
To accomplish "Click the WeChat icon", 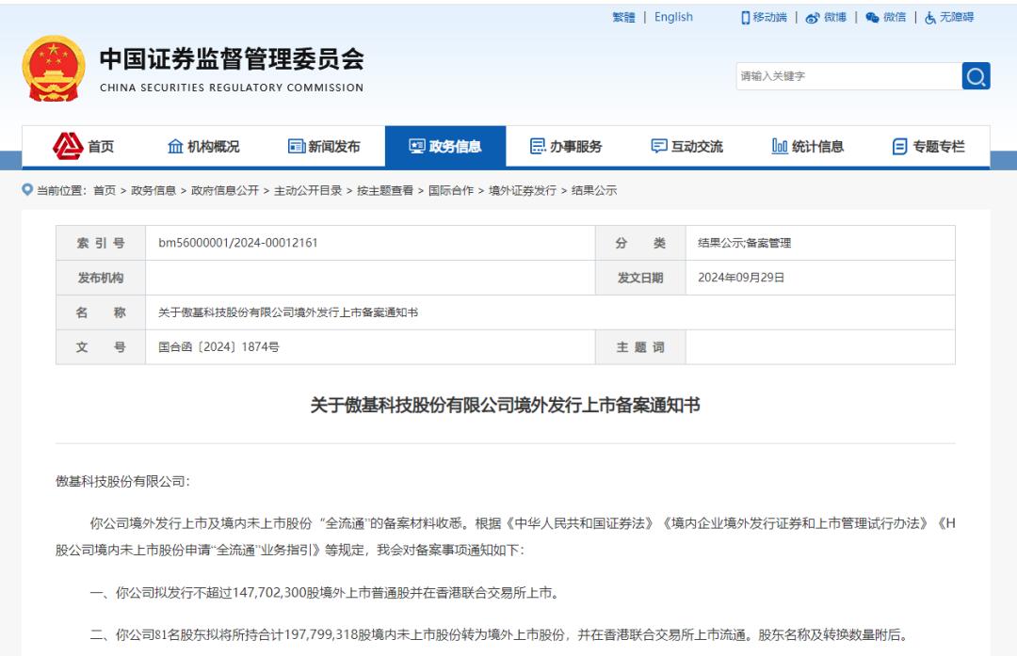I will click(872, 18).
